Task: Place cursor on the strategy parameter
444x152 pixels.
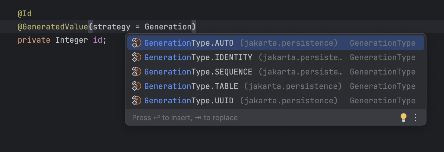Action: 112,27
